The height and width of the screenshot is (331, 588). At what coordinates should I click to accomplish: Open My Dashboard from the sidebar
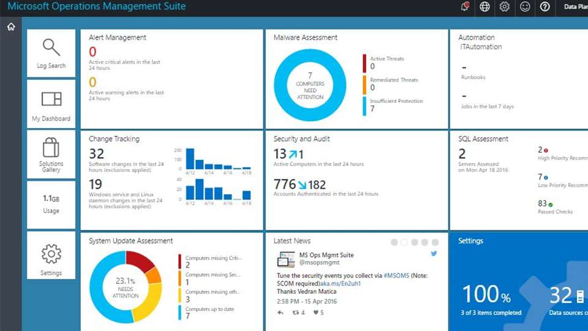(51, 104)
